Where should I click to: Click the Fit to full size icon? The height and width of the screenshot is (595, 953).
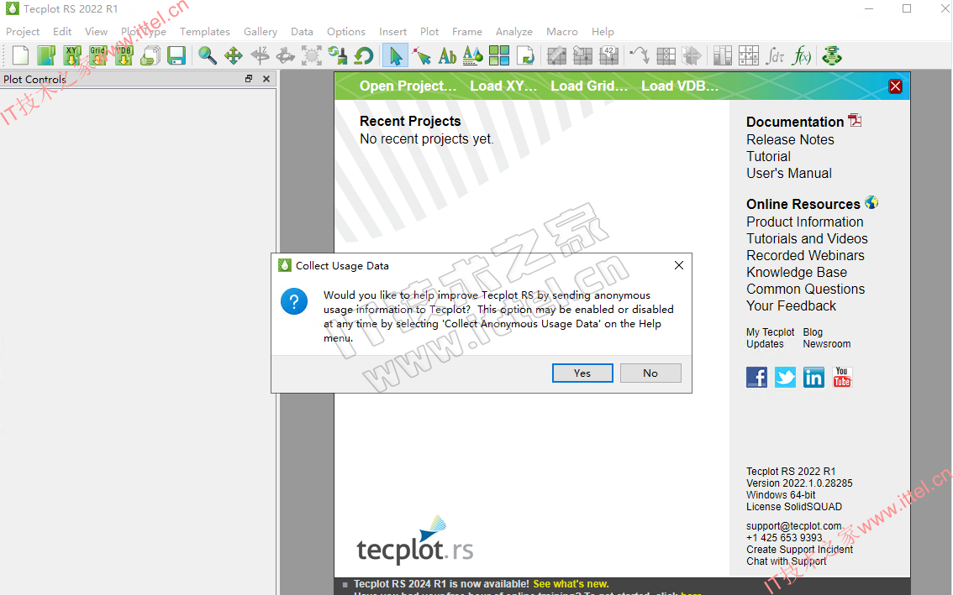[x=312, y=56]
